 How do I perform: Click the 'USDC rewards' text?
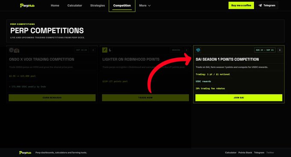[203, 81]
